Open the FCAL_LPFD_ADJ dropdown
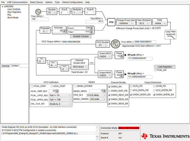This screenshot has height=141, width=190. [x=60, y=95]
